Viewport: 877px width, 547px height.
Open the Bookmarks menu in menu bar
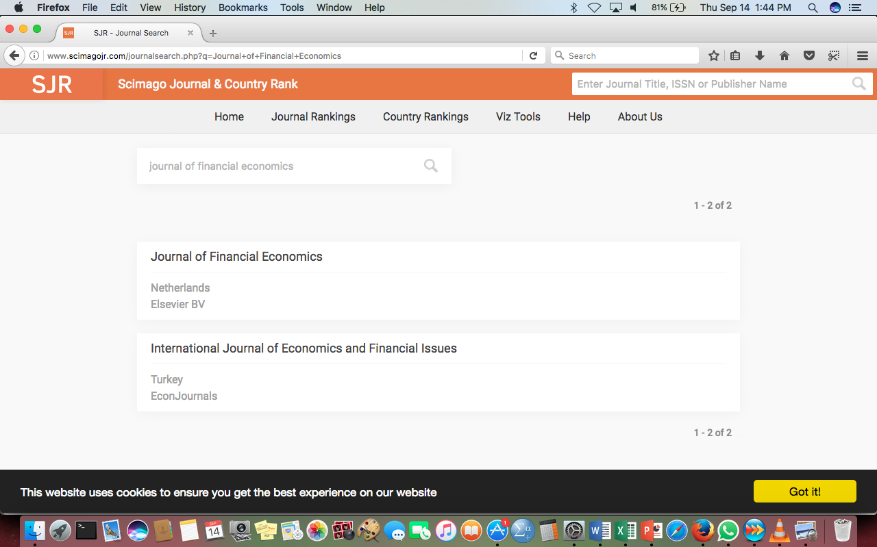click(x=243, y=8)
